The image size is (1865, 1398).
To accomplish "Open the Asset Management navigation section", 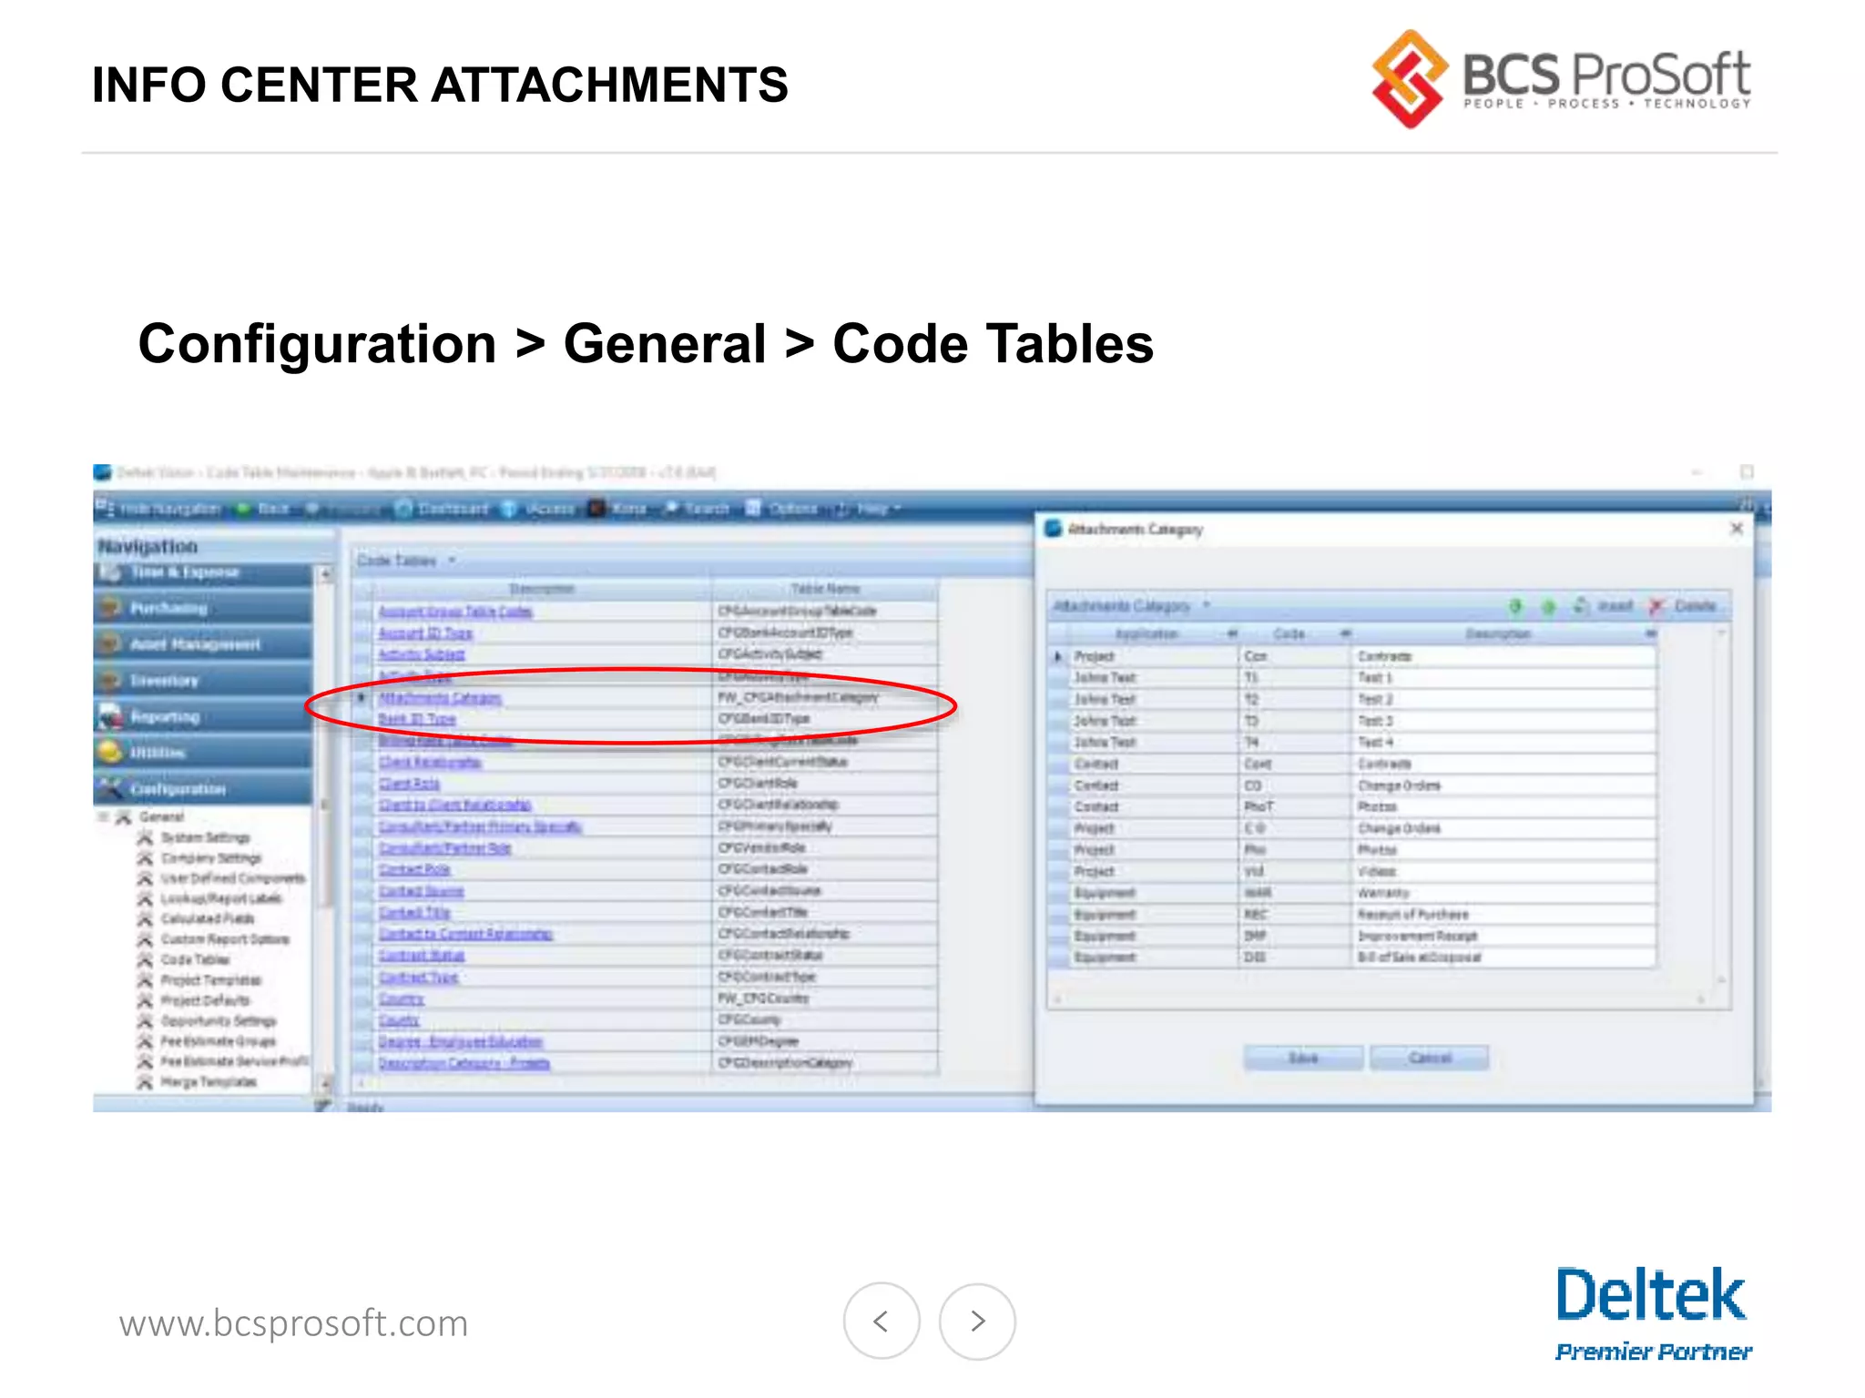I will pyautogui.click(x=202, y=643).
